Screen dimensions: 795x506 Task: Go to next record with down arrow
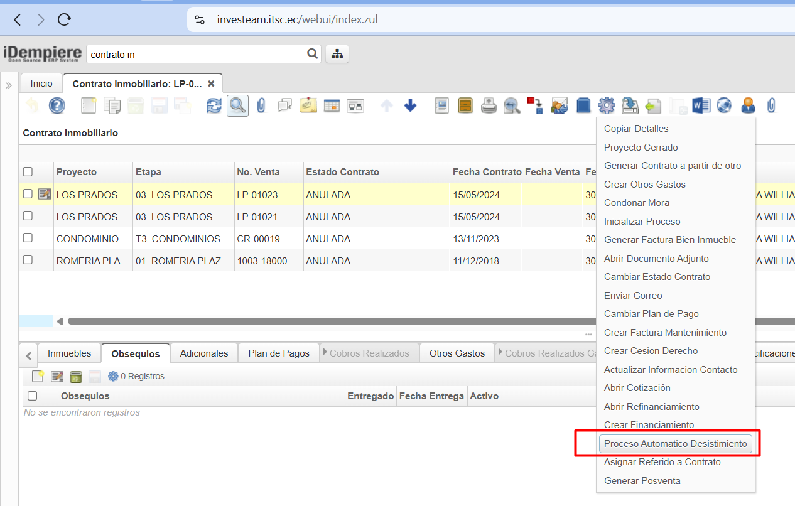click(x=410, y=105)
